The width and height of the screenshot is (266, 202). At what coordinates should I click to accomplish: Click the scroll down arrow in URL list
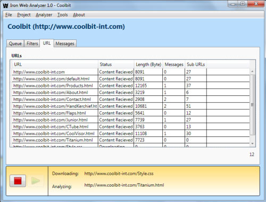point(252,143)
